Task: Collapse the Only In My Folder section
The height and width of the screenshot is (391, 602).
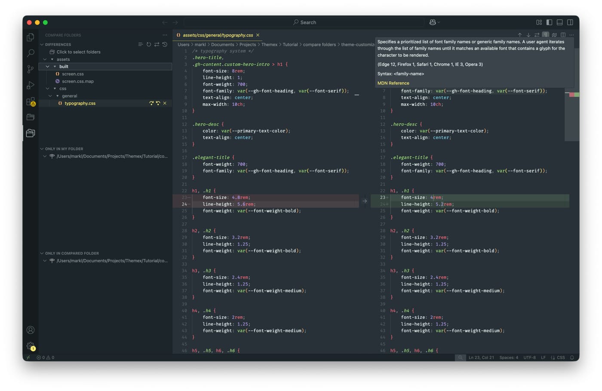Action: [42, 149]
